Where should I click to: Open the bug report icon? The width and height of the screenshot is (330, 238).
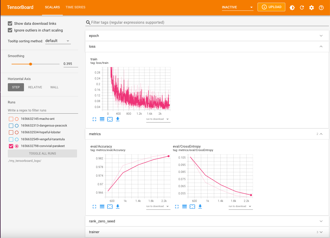click(292, 8)
